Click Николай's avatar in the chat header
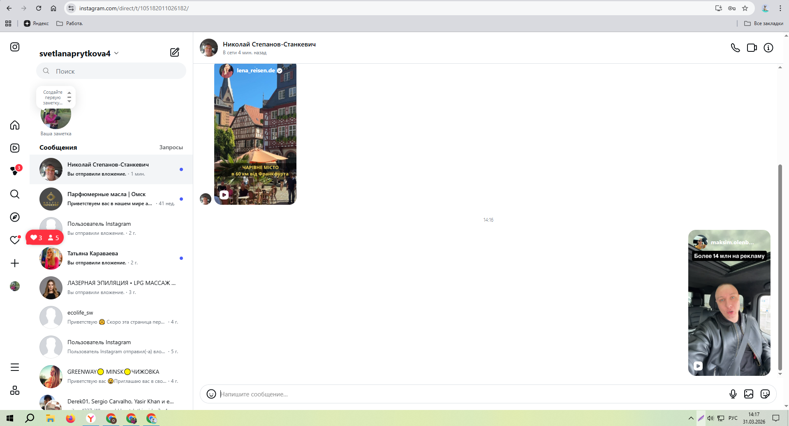This screenshot has height=426, width=789. click(x=209, y=48)
